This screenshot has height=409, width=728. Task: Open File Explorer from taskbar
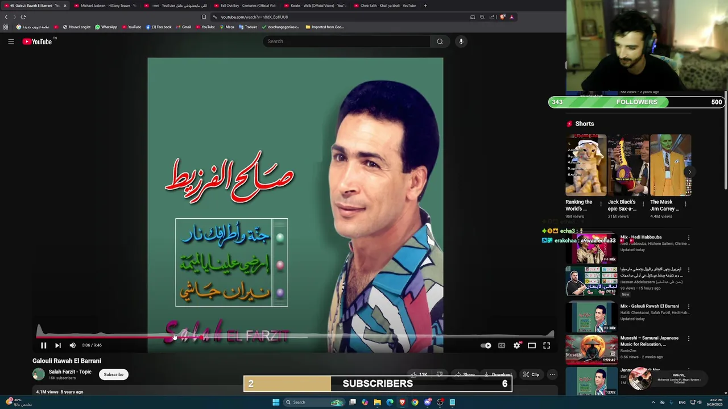coord(377,402)
